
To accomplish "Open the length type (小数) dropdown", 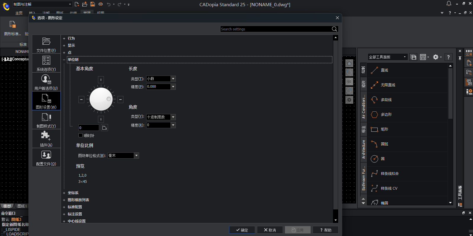I will click(x=173, y=79).
